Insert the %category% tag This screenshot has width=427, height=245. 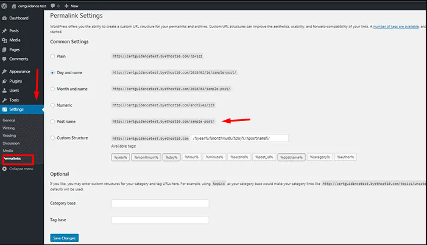[x=320, y=157]
